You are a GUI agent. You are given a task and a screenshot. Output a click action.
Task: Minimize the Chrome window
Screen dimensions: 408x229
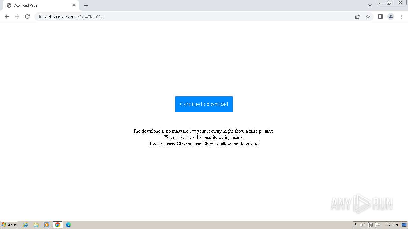coord(381,3)
